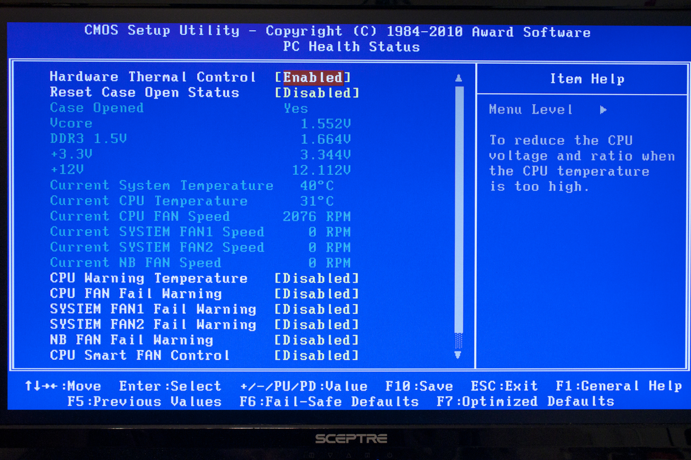691x460 pixels.
Task: Toggle the NB FAN Fail Warning value
Action: [317, 340]
